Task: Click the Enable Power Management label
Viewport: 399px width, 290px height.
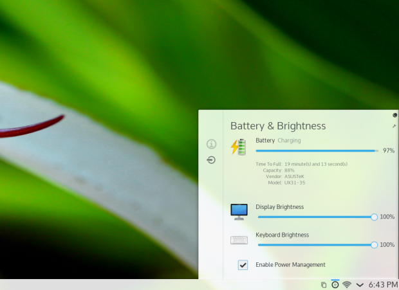Action: [x=290, y=265]
